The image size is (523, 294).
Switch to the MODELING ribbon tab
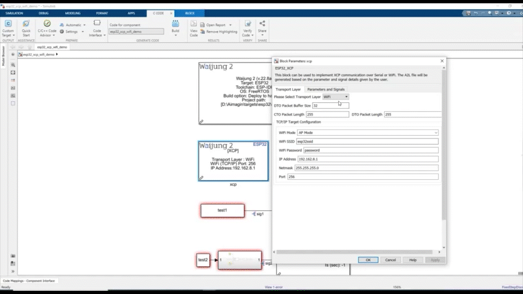coord(72,13)
